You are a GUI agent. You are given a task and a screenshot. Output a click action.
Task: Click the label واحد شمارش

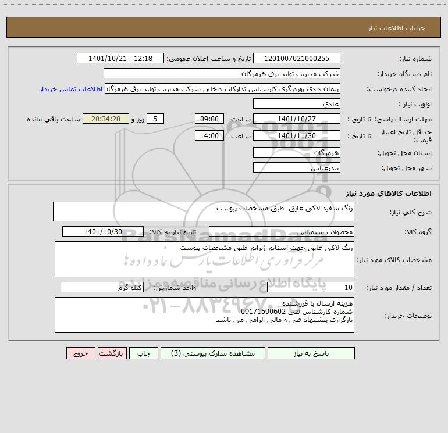175,288
